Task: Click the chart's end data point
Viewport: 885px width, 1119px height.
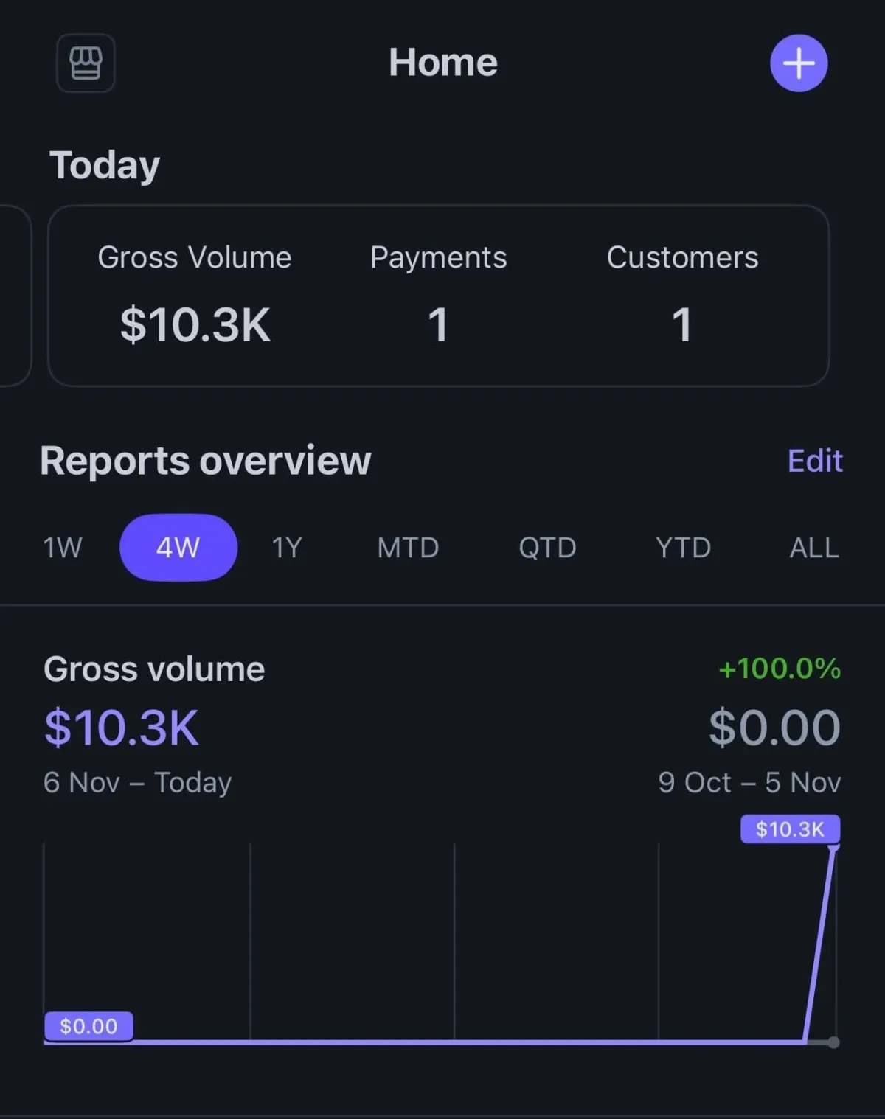Action: tap(833, 1042)
